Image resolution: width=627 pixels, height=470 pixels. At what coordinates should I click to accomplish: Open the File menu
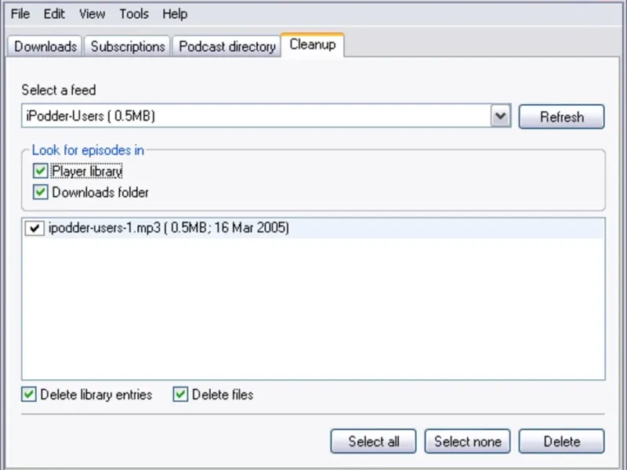click(20, 14)
